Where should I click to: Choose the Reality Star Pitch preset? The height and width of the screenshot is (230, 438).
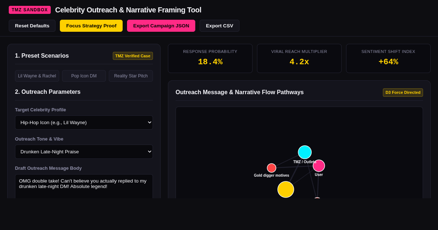coord(131,76)
